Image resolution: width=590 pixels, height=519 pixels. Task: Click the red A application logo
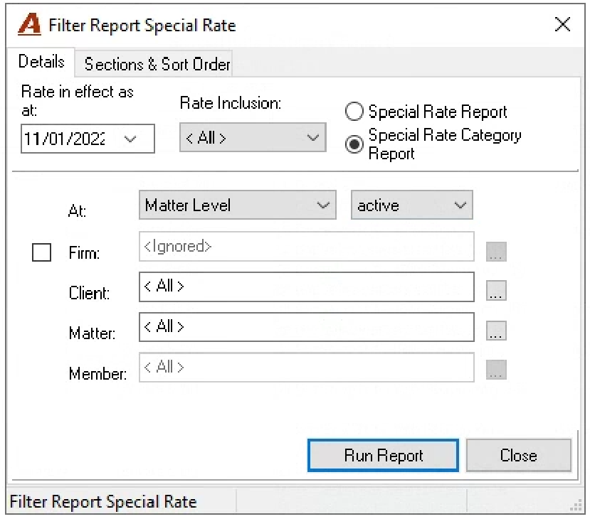[x=29, y=24]
